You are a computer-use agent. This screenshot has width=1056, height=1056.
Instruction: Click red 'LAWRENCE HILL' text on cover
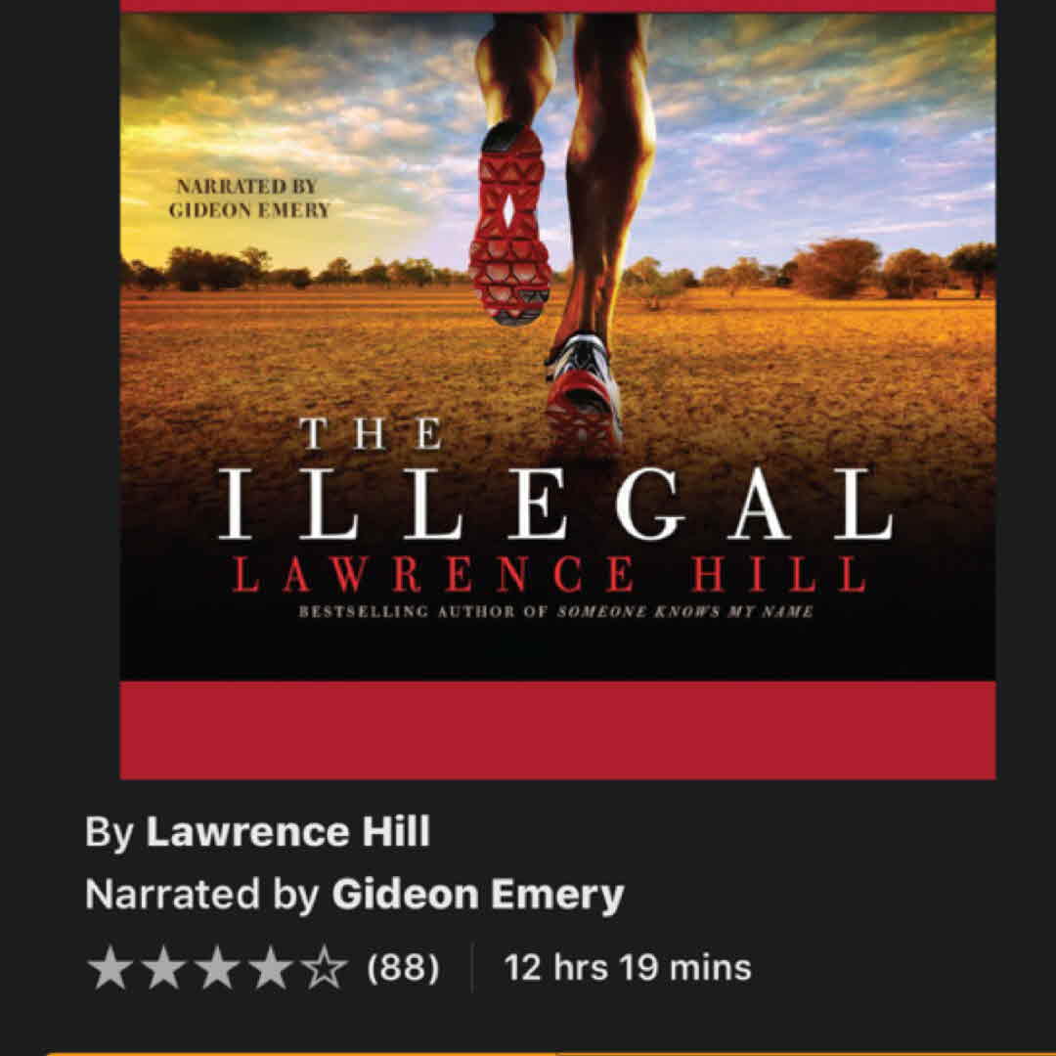coord(549,575)
